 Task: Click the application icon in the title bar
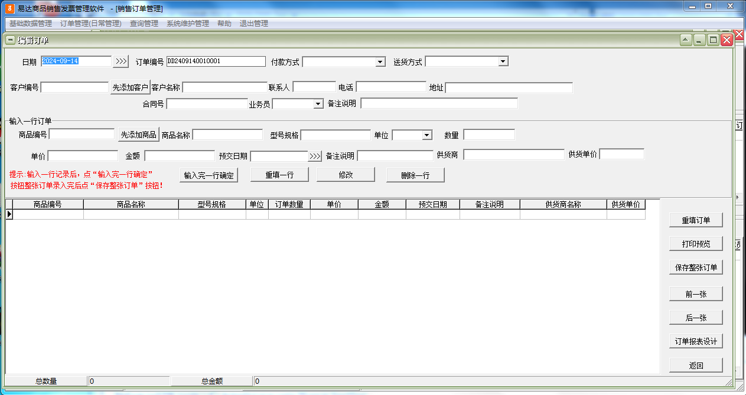(x=9, y=8)
